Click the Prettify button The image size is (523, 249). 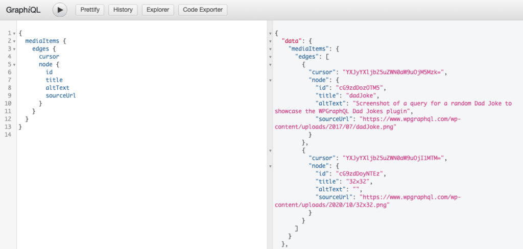90,10
